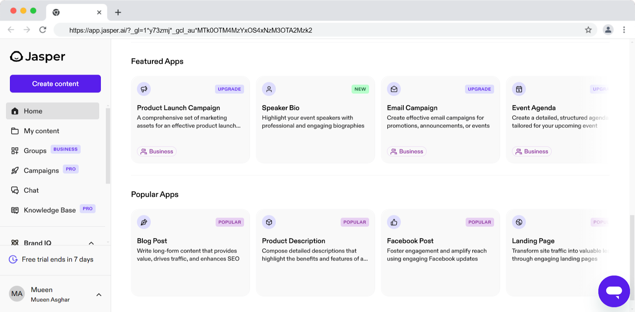The width and height of the screenshot is (635, 312).
Task: Collapse the Brand IQ section chevron
Action: pyautogui.click(x=91, y=243)
